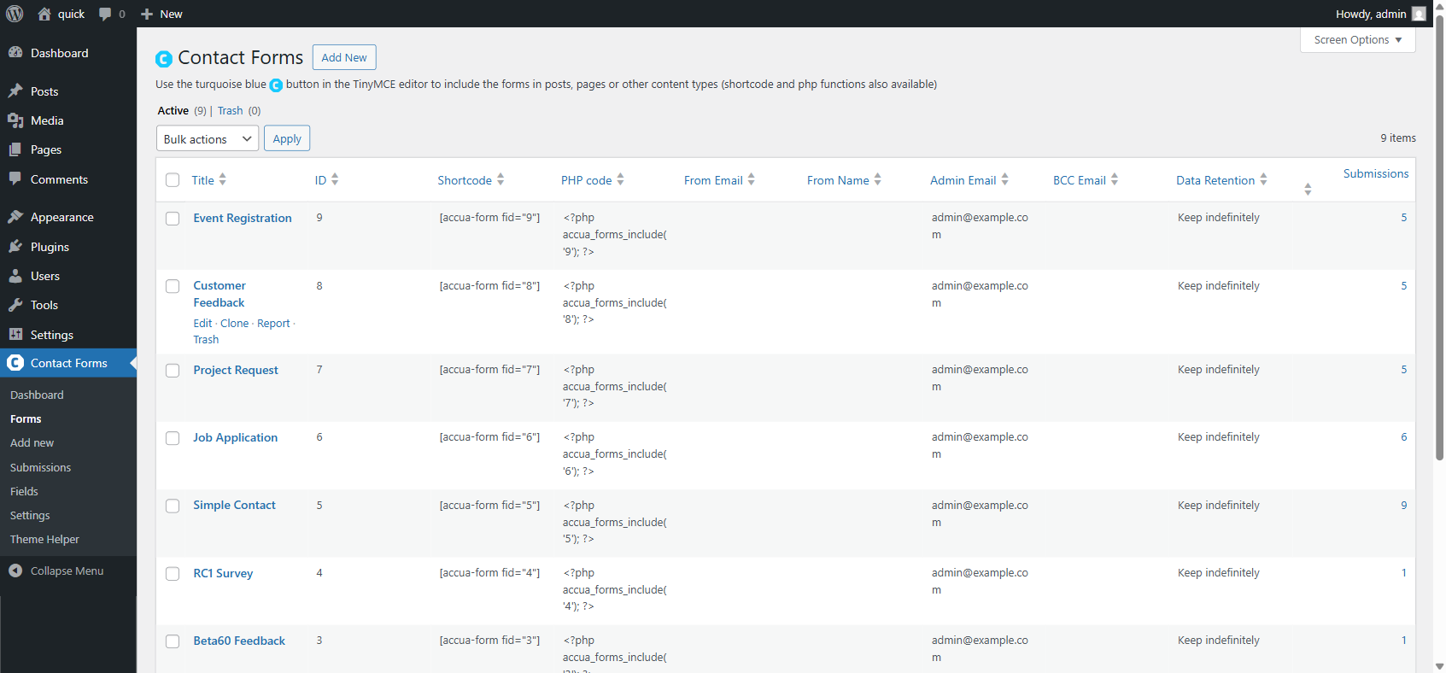The height and width of the screenshot is (673, 1446).
Task: Expand the Screen Options panel
Action: pos(1357,40)
